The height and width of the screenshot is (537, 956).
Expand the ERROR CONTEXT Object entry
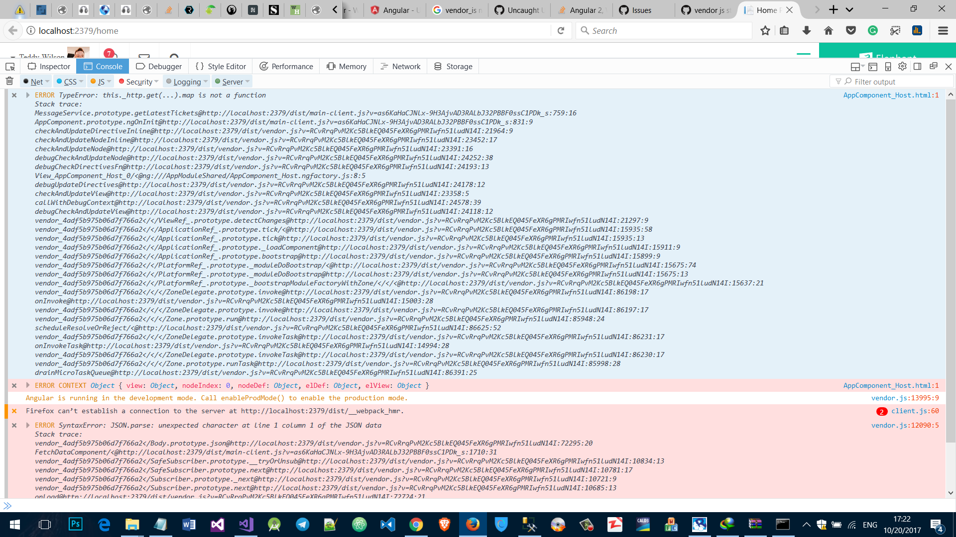pyautogui.click(x=28, y=385)
